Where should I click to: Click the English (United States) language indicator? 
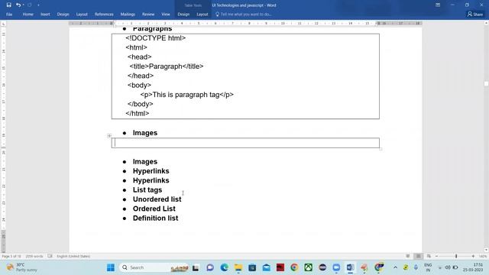tap(73, 257)
